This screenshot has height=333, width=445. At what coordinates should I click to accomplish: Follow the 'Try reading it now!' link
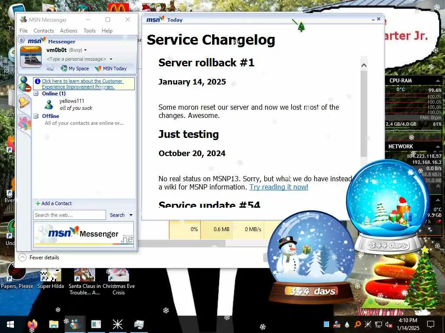click(x=279, y=187)
